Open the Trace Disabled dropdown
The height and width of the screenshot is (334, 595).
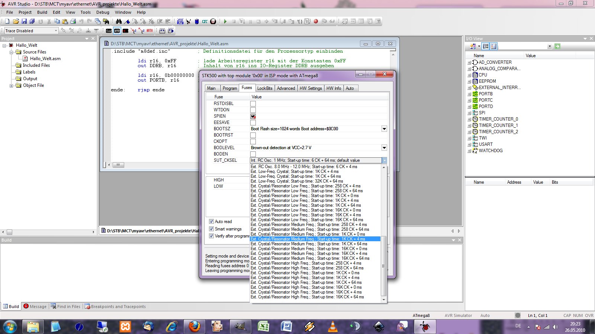56,31
